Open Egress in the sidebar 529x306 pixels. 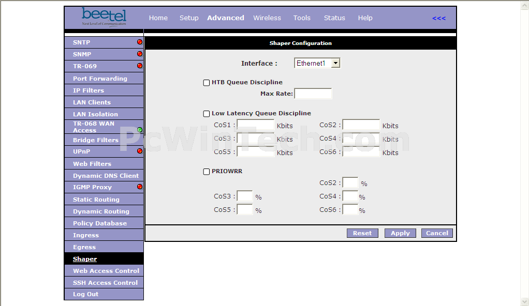[x=104, y=247]
